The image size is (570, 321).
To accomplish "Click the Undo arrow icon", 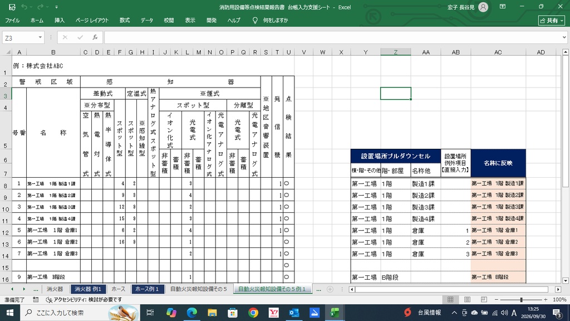I will tap(24, 7).
